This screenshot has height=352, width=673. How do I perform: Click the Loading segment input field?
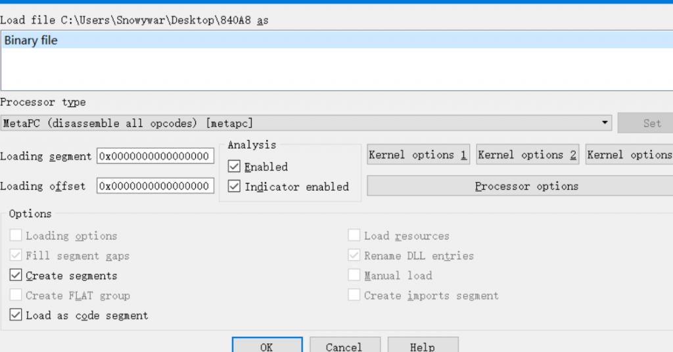[x=155, y=156]
